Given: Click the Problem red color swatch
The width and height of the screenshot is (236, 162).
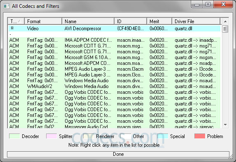Looking at the screenshot, I should [200, 136].
